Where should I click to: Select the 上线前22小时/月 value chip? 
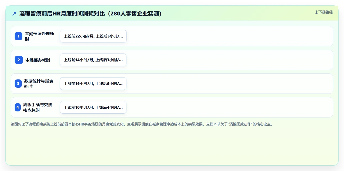click(93, 36)
